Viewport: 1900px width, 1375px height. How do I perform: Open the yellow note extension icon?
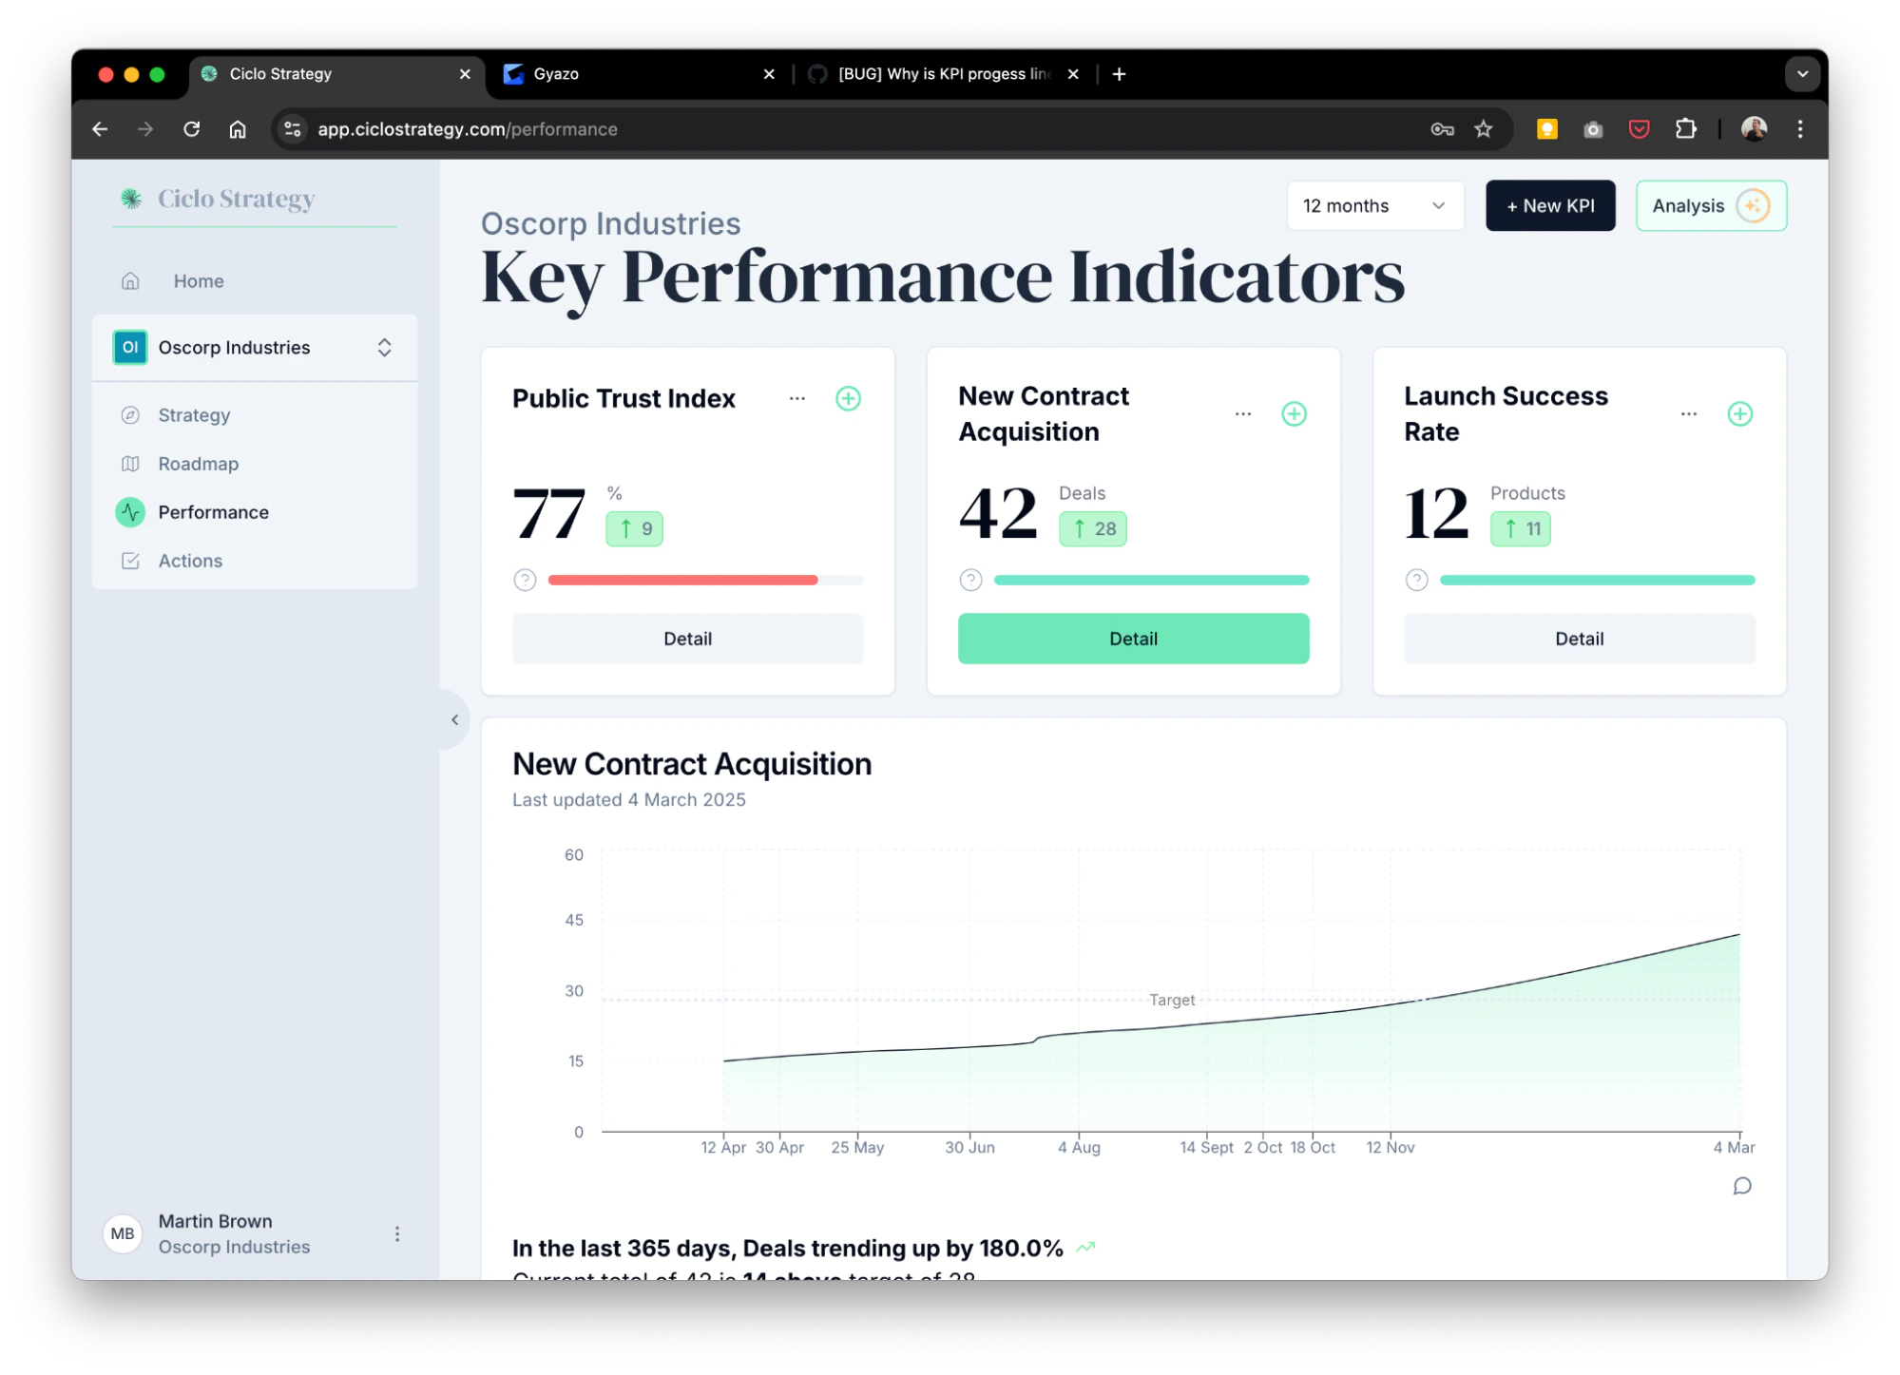pyautogui.click(x=1546, y=129)
